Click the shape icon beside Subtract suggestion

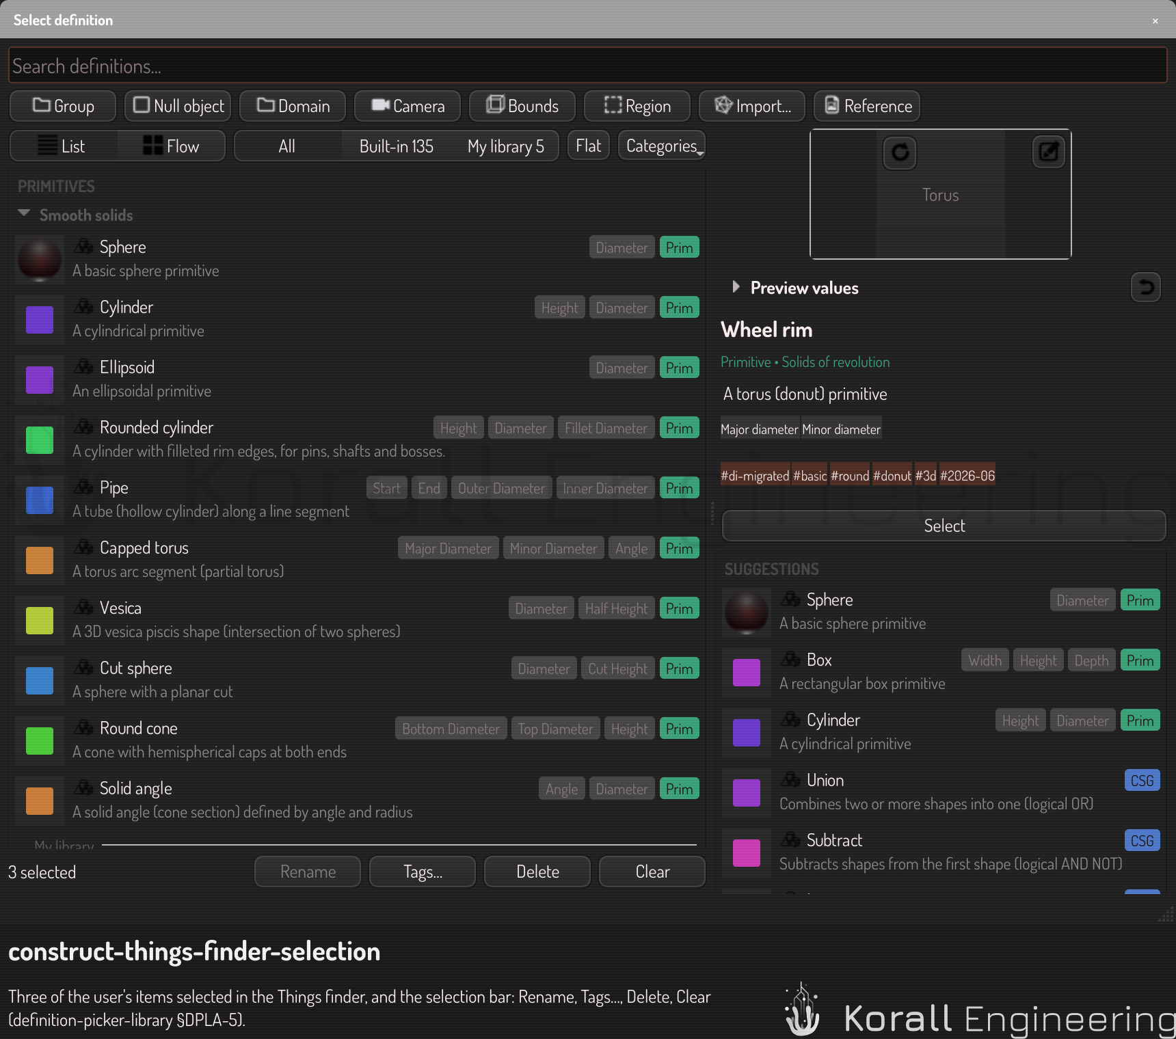coord(791,839)
